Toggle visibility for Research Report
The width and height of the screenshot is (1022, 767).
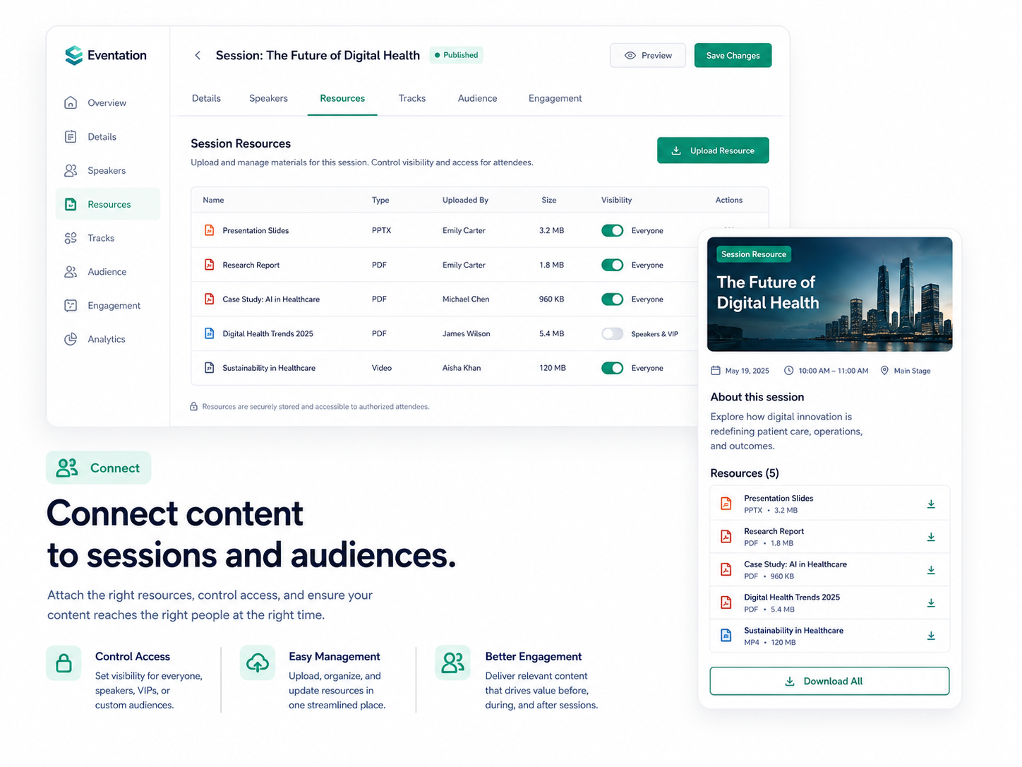(x=612, y=265)
